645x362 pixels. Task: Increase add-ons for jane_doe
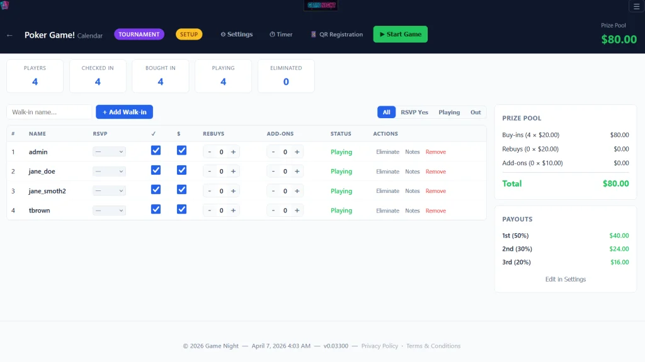297,171
